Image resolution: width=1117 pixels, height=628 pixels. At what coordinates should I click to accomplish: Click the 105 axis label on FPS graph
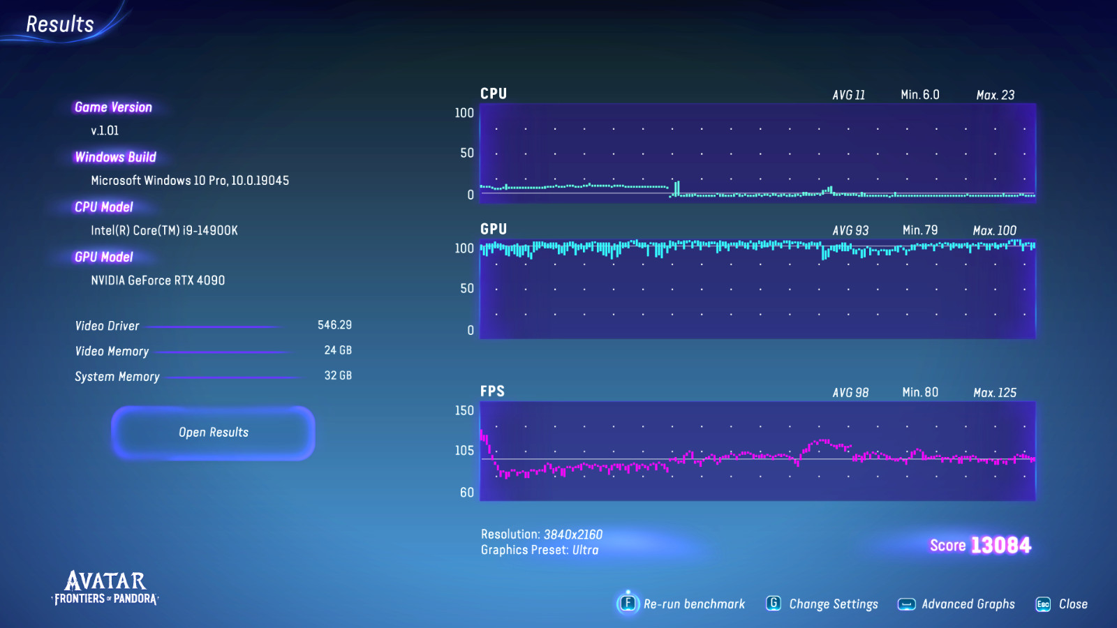point(464,451)
